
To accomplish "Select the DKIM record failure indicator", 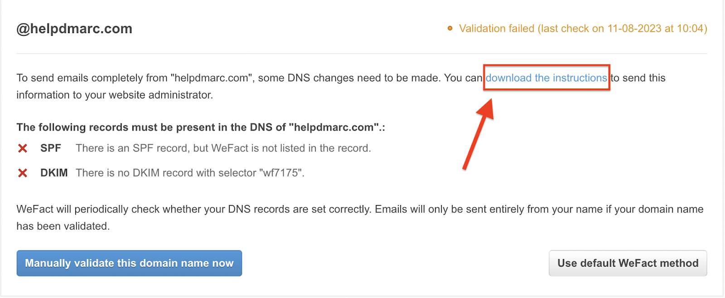I will click(22, 172).
